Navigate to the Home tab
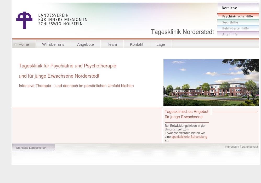This screenshot has width=261, height=183. tap(24, 44)
